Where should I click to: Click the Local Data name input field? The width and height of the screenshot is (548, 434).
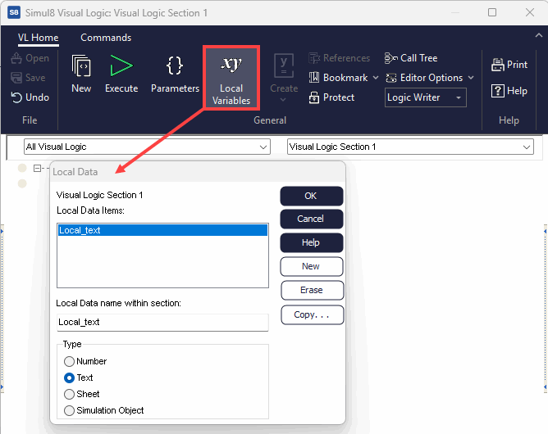[x=162, y=323]
